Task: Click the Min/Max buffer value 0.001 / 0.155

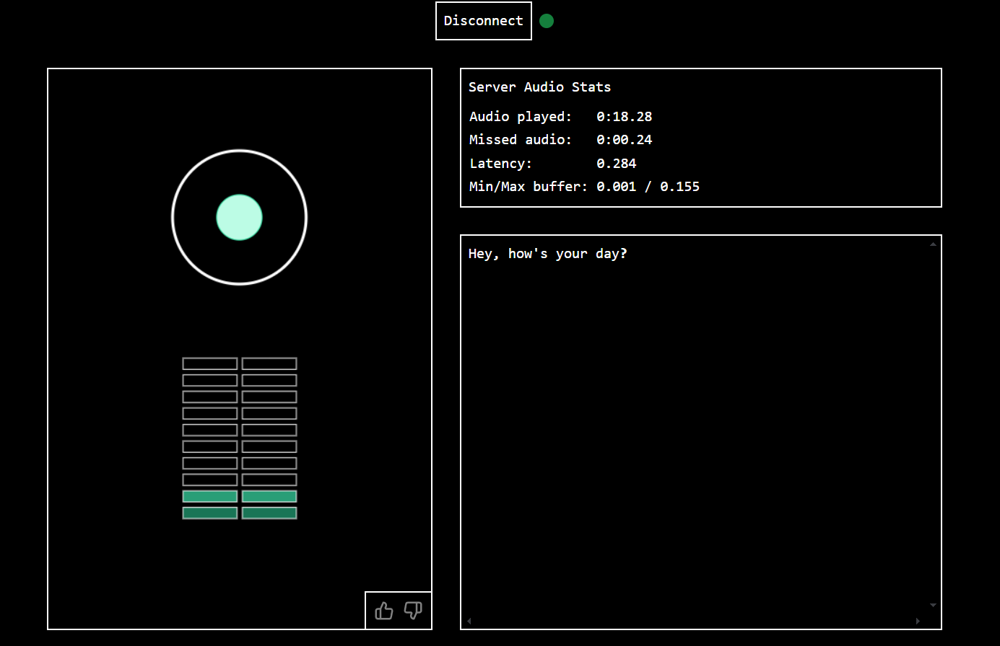Action: (648, 187)
